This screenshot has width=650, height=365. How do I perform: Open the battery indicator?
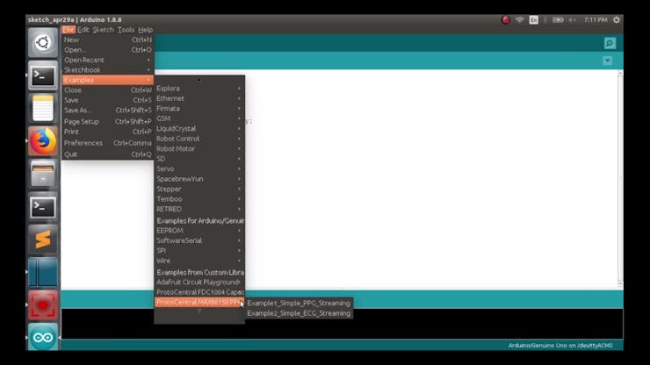click(558, 20)
